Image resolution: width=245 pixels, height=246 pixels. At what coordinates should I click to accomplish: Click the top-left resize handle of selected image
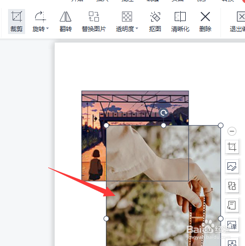[106, 125]
